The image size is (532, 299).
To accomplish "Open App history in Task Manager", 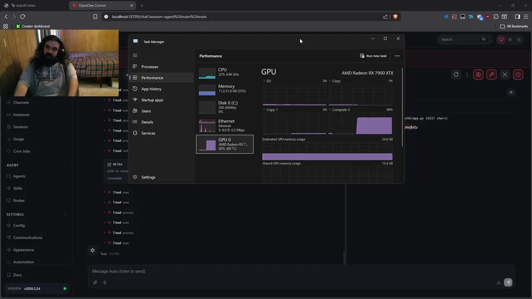I will (161, 89).
